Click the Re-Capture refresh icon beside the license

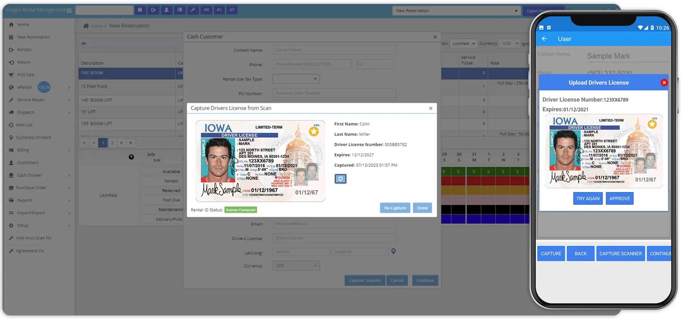pyautogui.click(x=340, y=179)
